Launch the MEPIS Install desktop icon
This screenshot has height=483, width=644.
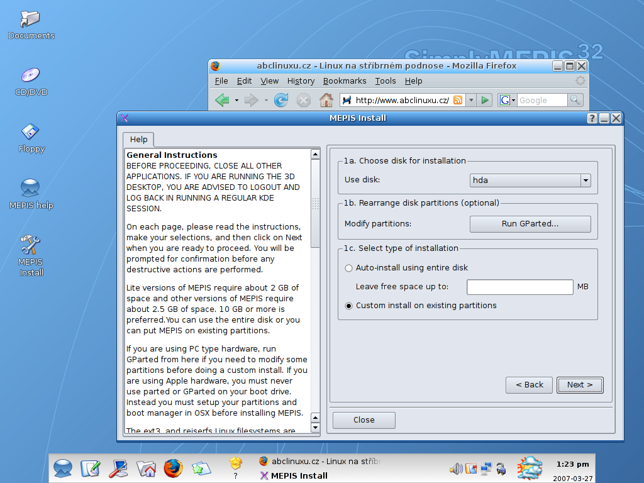click(x=31, y=255)
